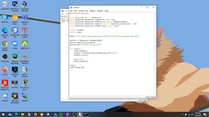Open the Window menu

pyautogui.click(x=100, y=11)
